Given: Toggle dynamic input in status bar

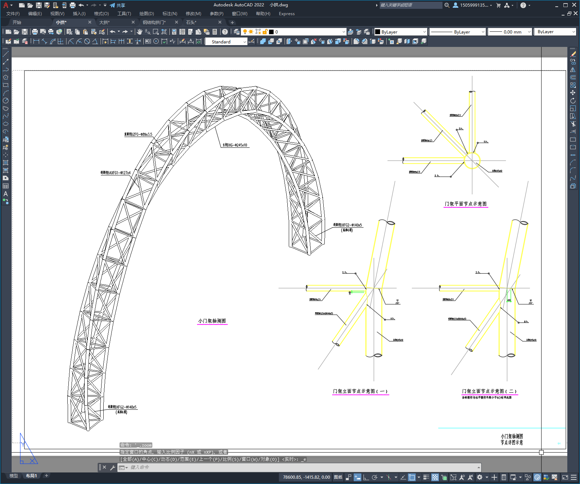Looking at the screenshot, I should tap(357, 477).
